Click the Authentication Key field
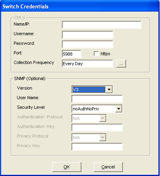The width and height of the screenshot is (160, 176). [97, 128]
